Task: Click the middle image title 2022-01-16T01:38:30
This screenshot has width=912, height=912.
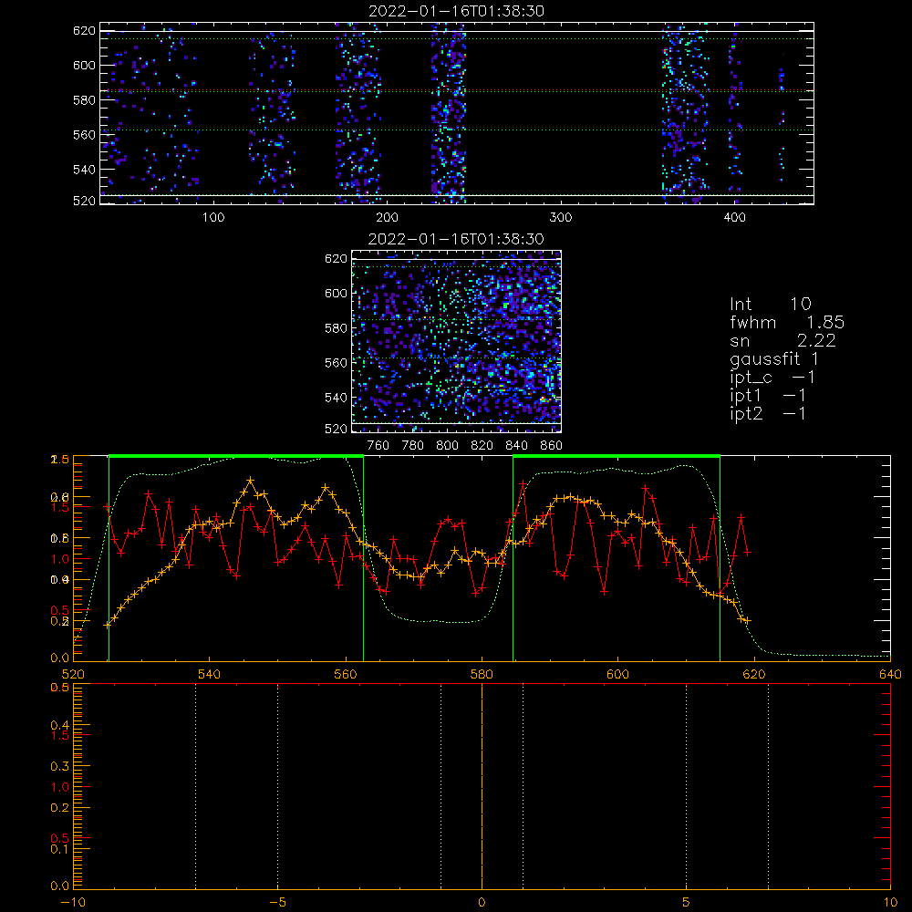Action: 456,239
